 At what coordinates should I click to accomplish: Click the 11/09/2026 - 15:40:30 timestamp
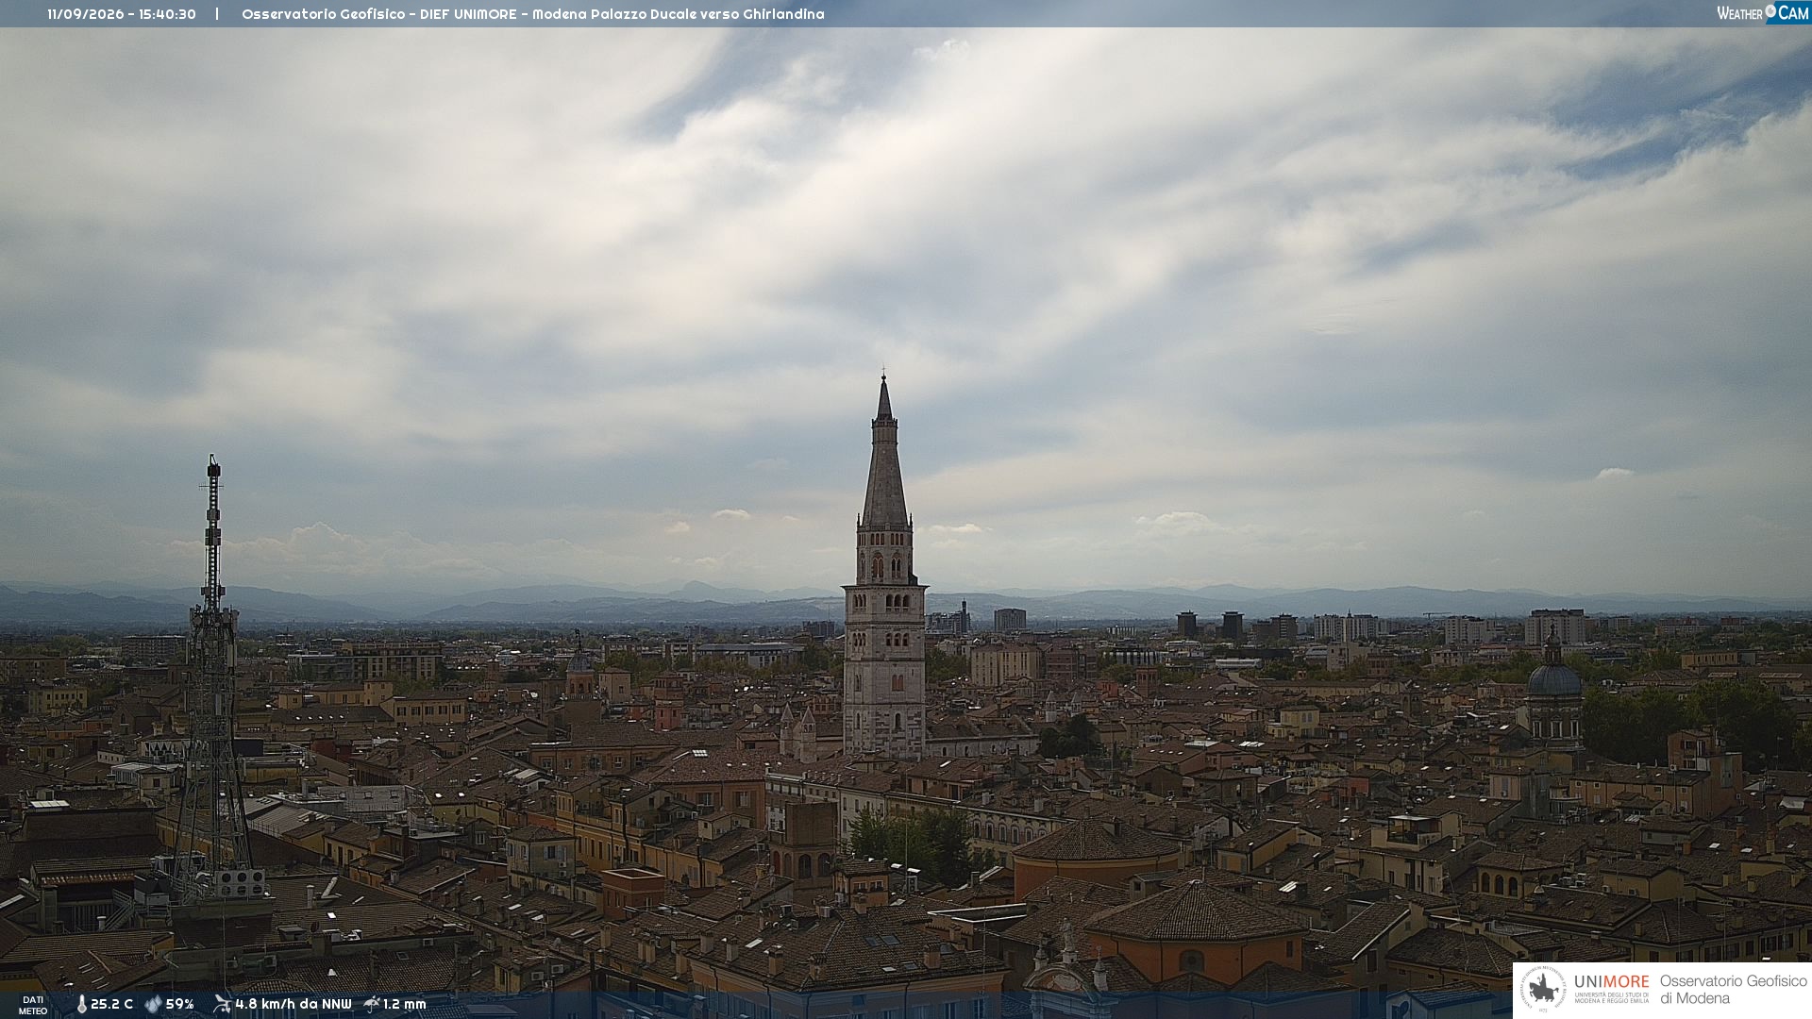122,14
